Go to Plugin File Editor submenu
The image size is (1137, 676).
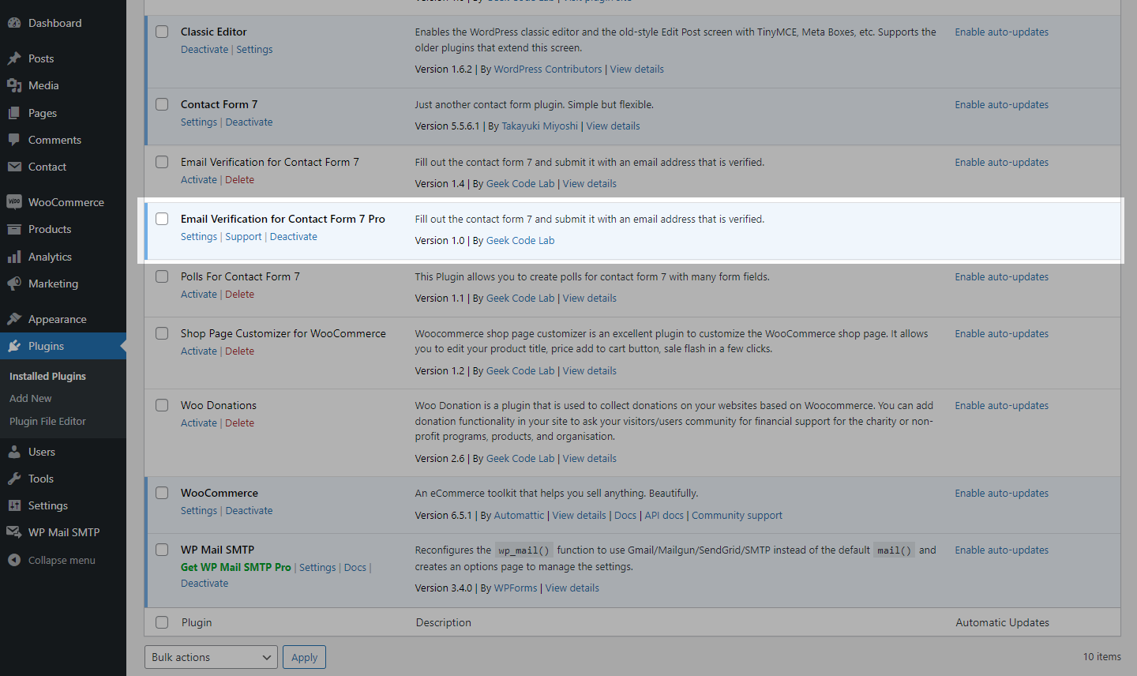(47, 422)
